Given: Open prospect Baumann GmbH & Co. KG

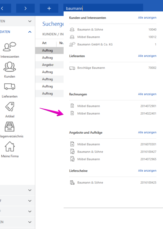Looking at the screenshot, I should coord(113,44).
